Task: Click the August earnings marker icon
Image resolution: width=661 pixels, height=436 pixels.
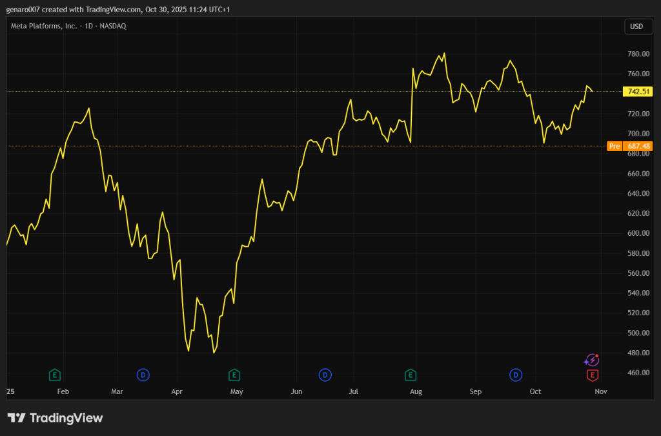Action: pyautogui.click(x=410, y=375)
